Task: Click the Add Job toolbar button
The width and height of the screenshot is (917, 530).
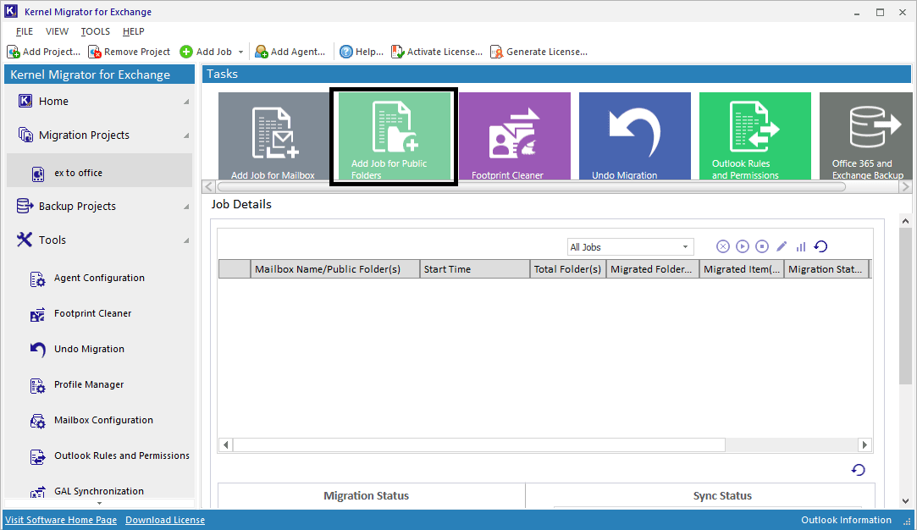Action: [x=206, y=52]
